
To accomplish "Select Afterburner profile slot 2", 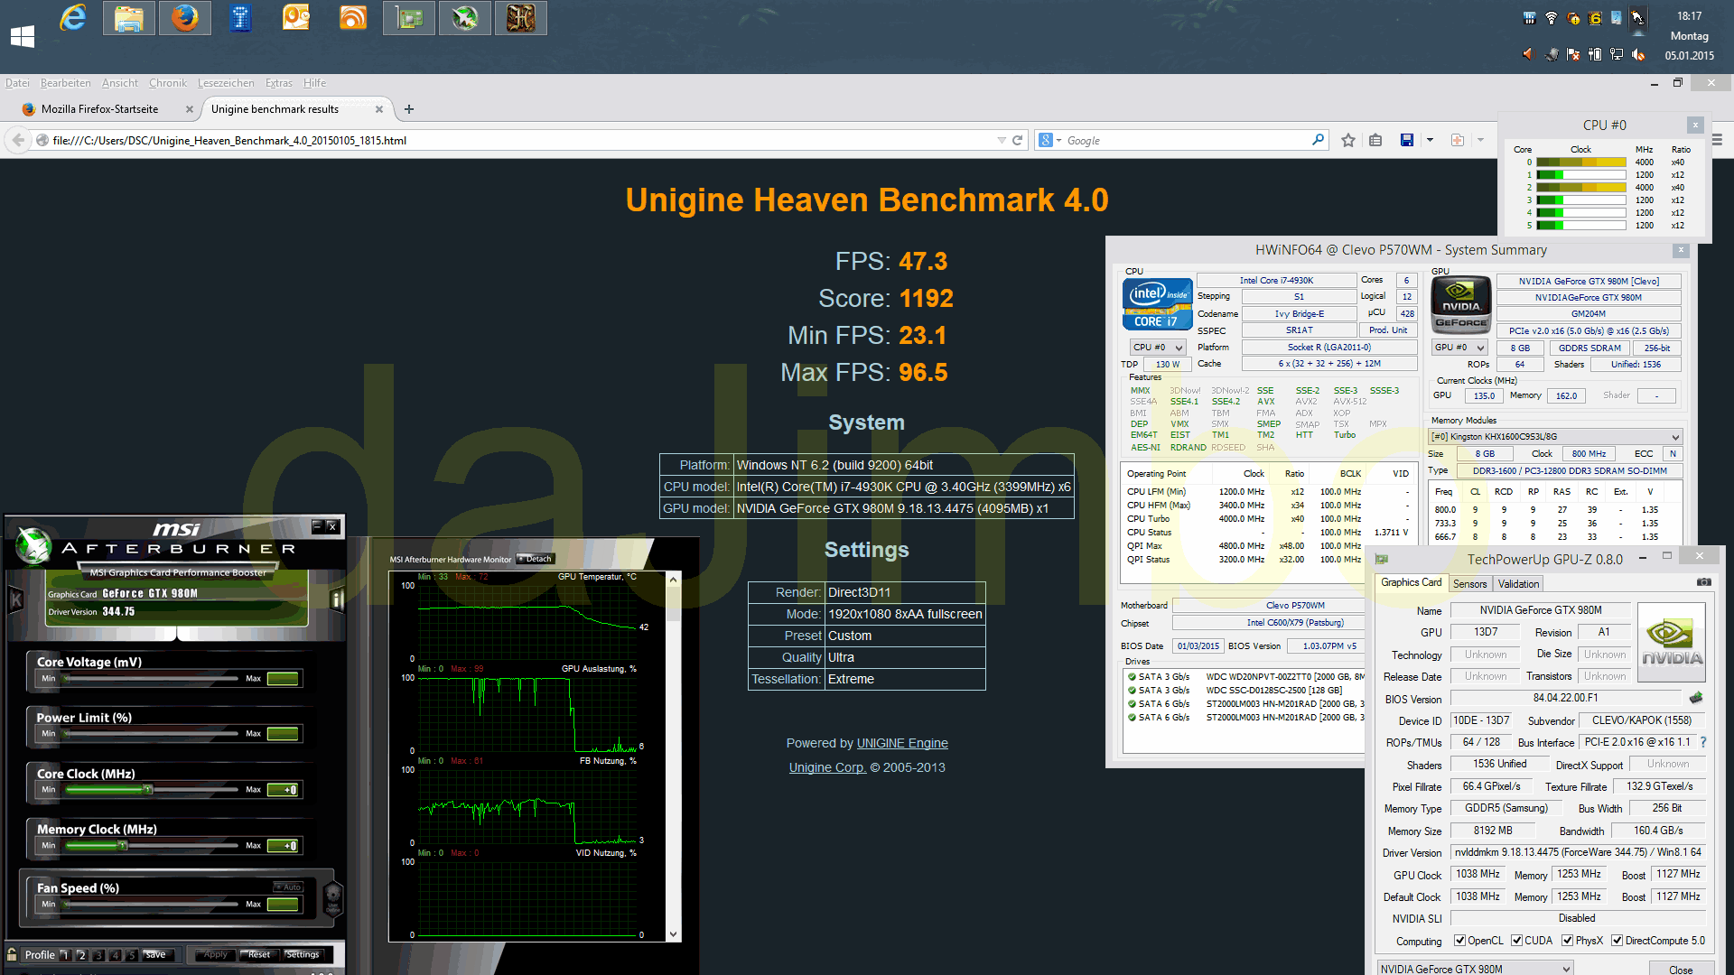I will [81, 954].
